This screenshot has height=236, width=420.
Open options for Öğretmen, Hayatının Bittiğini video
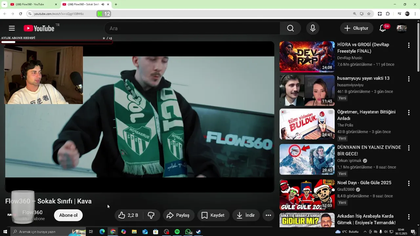tap(409, 112)
